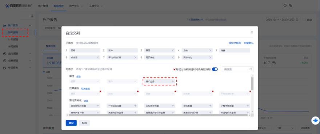The image size is (320, 134).
Task: Remove 展现 column via its X icon
Action: pos(173,50)
